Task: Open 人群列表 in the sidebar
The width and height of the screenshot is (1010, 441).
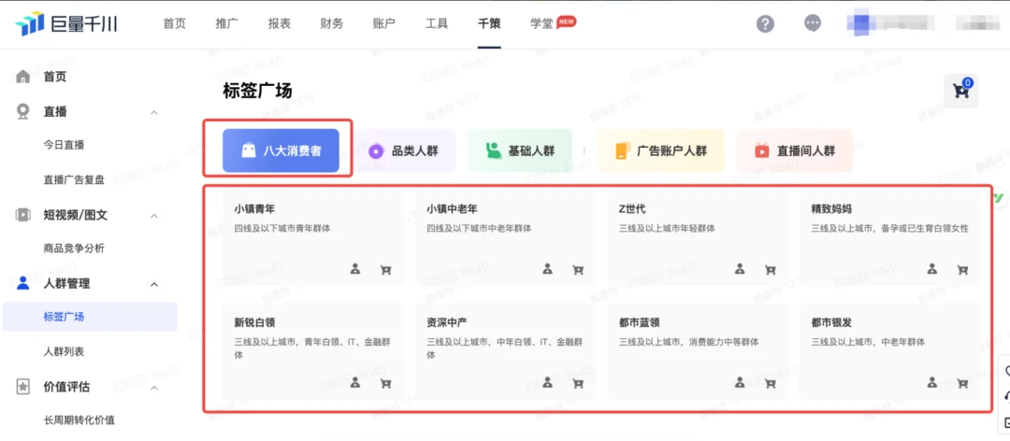Action: coord(64,351)
